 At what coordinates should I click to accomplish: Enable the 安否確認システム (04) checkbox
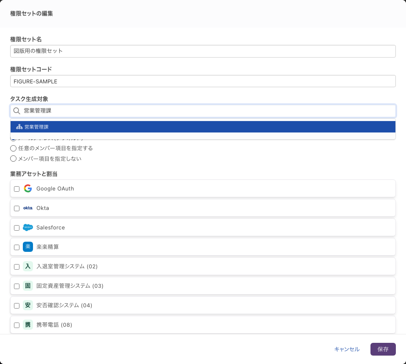(x=16, y=306)
